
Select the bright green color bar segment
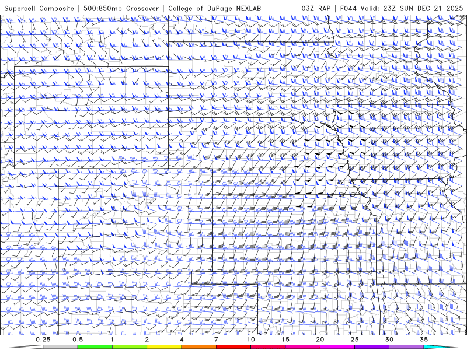(x=95, y=347)
